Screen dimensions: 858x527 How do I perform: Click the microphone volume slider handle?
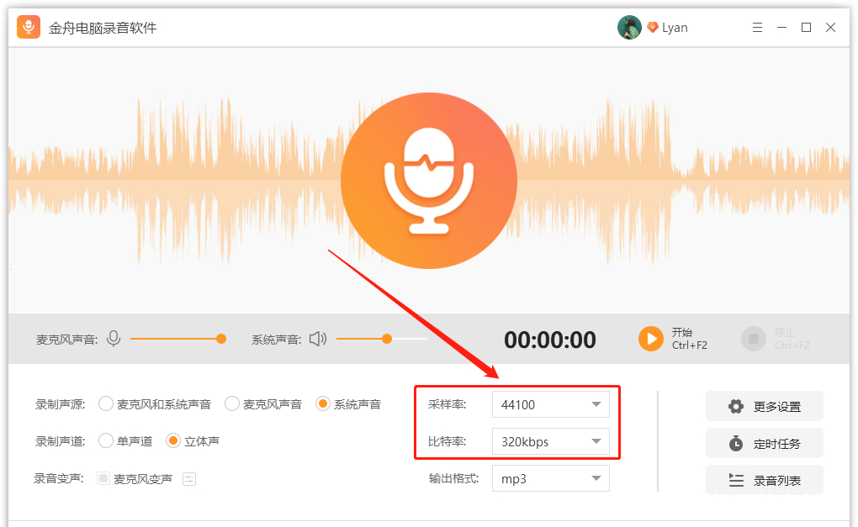[x=221, y=339]
